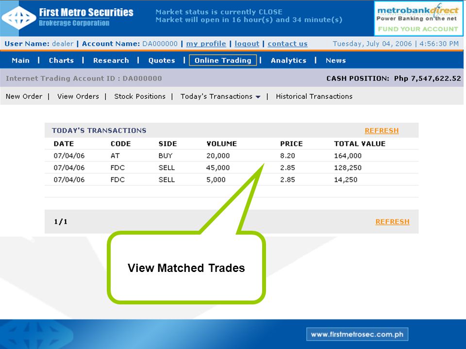Open Today's Transactions submenu item
466x349 pixels.
coord(216,96)
